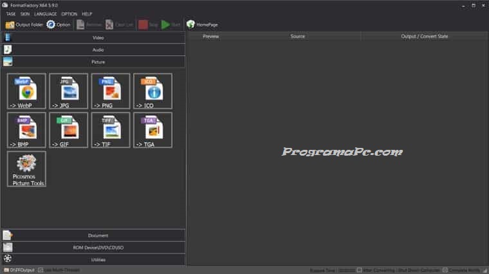Click the Clear List toolbar button
Screen dimensions: 489x274
pyautogui.click(x=119, y=24)
